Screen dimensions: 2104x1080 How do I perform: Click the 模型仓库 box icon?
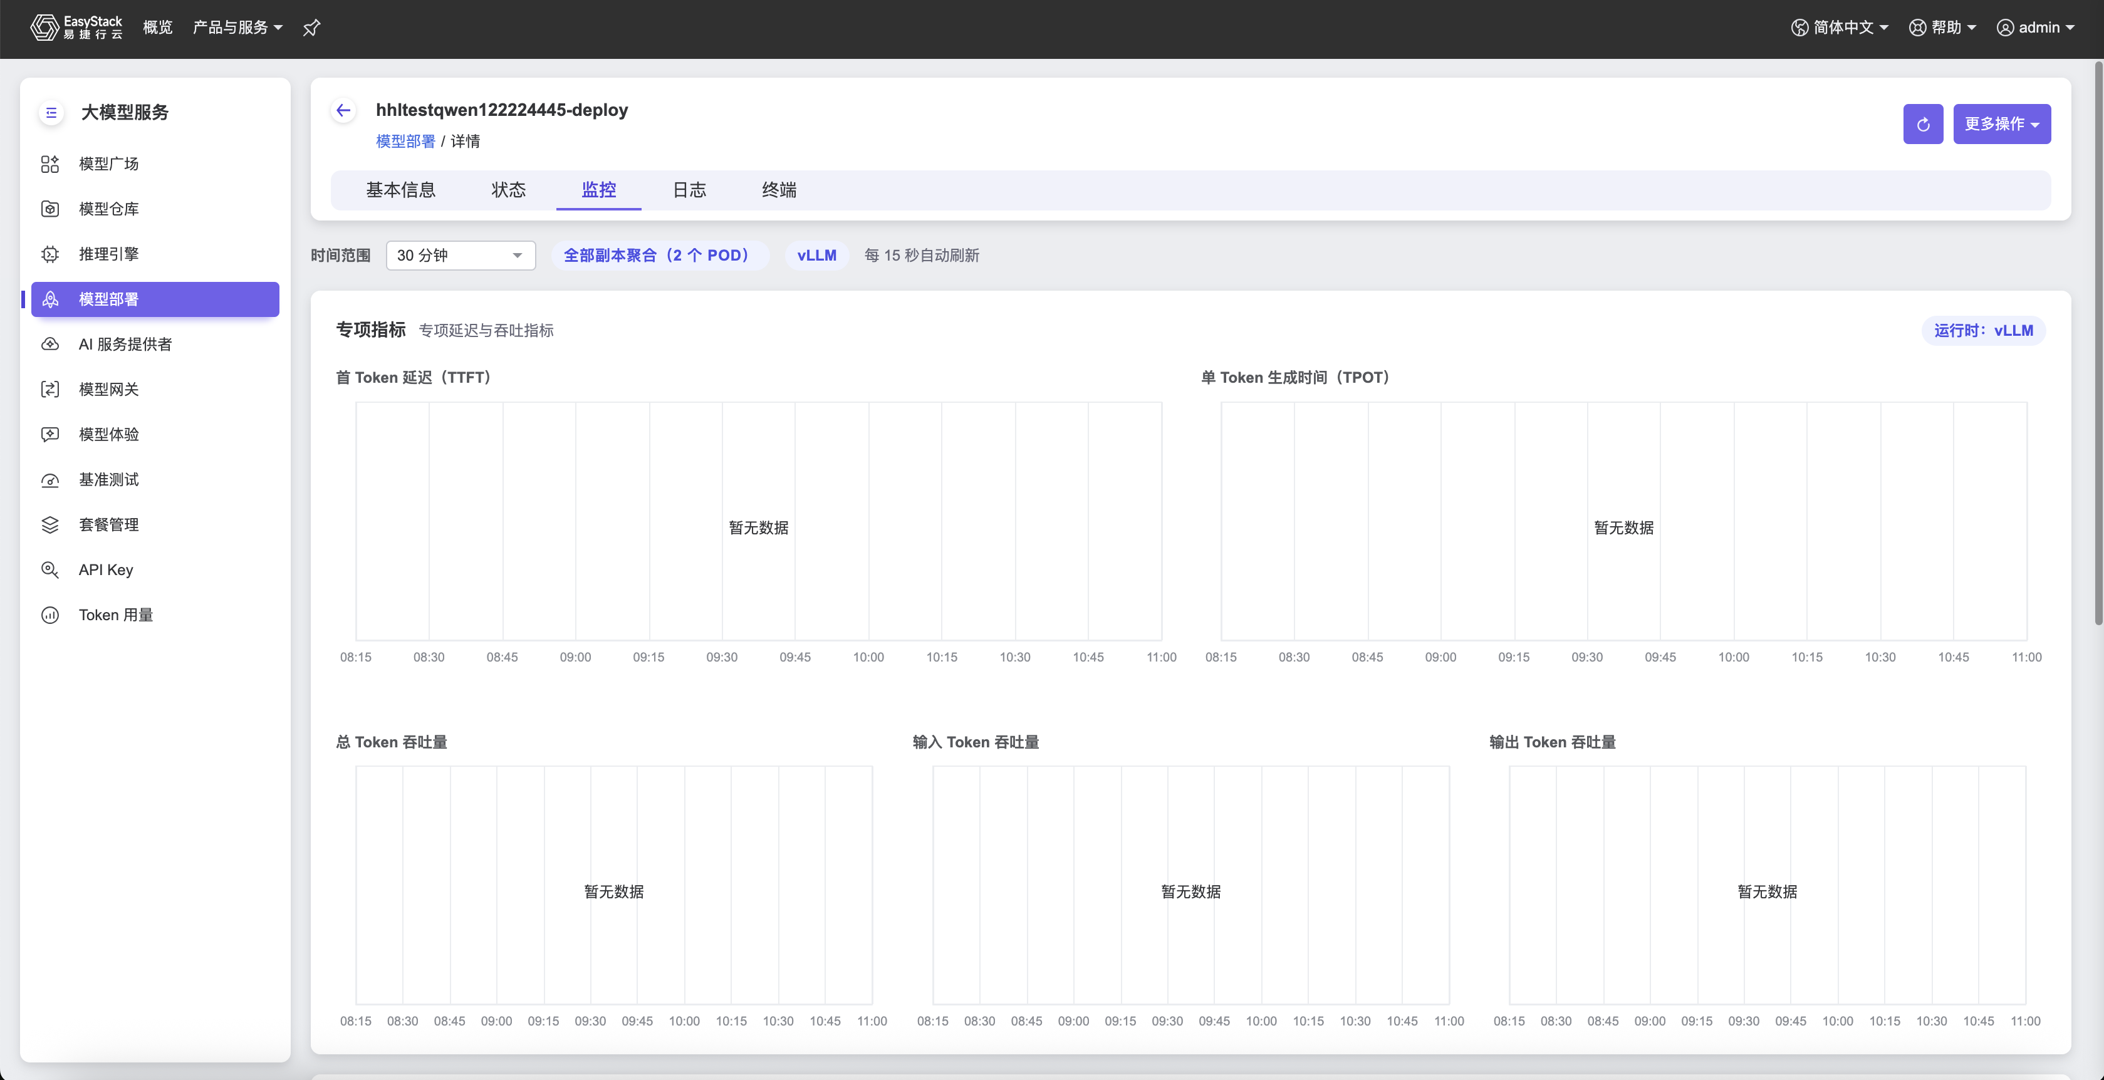(50, 209)
